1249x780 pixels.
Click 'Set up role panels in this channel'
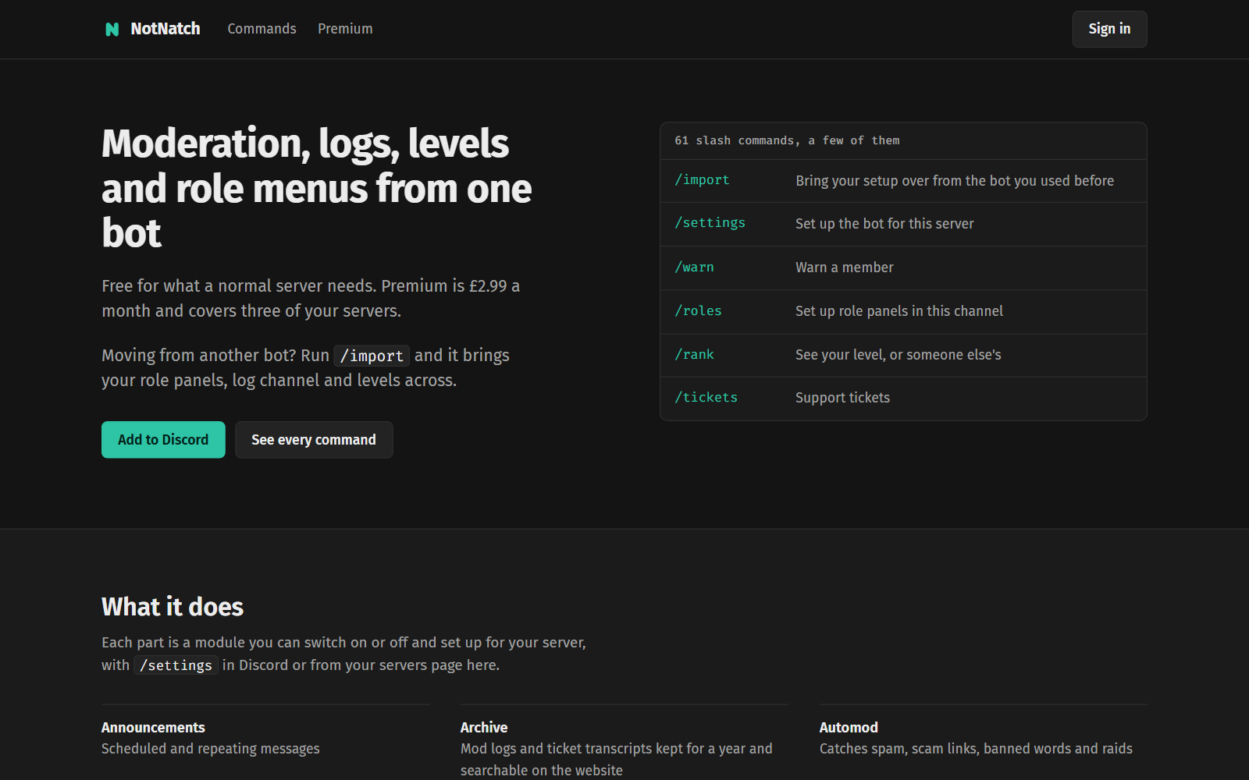[899, 311]
